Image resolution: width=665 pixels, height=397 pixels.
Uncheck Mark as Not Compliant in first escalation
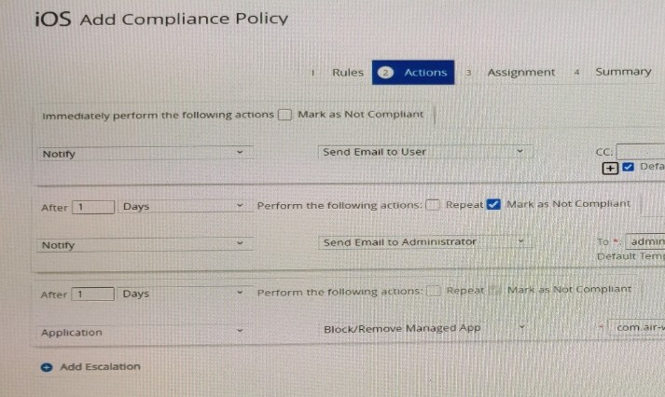pyautogui.click(x=493, y=204)
